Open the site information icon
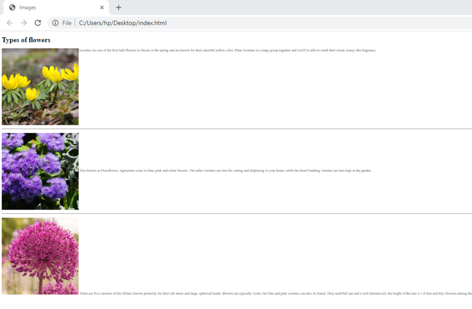The image size is (472, 309). (x=55, y=23)
